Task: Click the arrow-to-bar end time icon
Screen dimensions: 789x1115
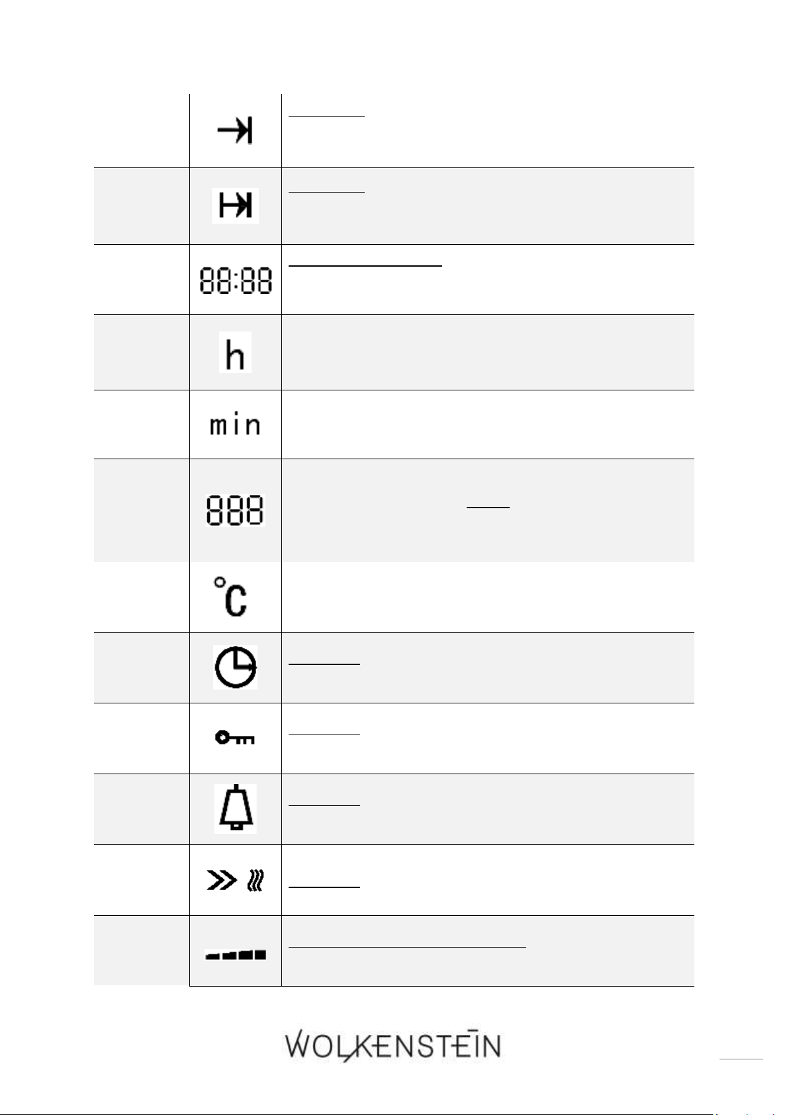Action: [x=235, y=132]
